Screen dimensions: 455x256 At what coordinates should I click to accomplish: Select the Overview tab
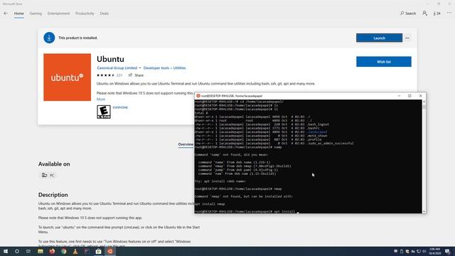(186, 144)
